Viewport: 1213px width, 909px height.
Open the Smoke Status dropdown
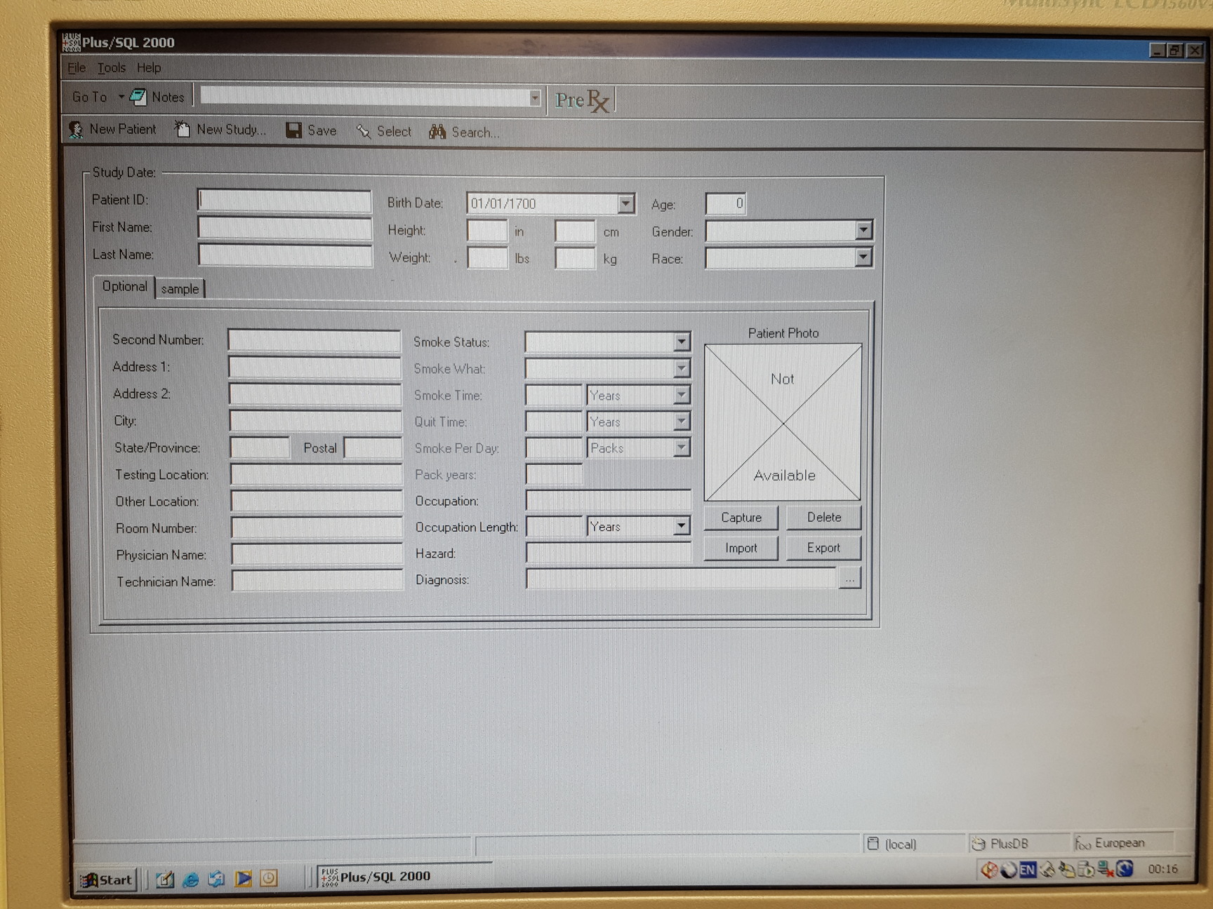pos(681,342)
